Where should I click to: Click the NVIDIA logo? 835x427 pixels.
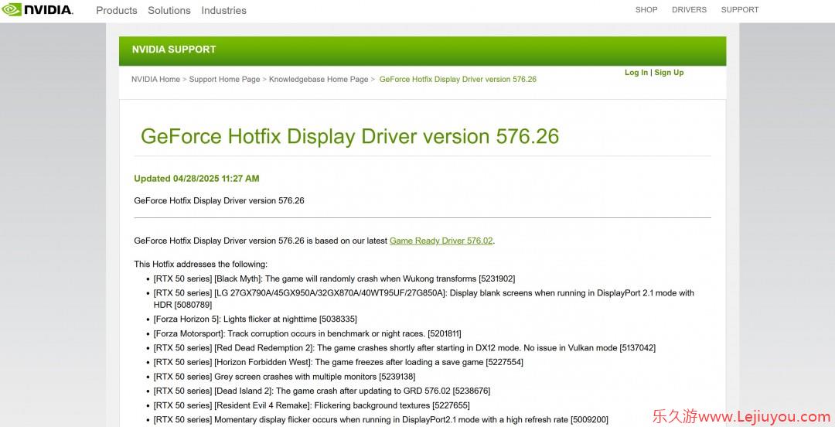click(x=37, y=9)
